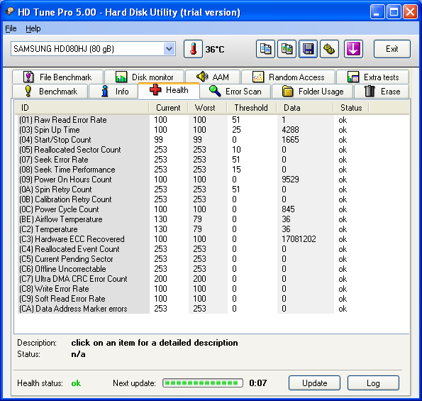Switch to the Erase tab
The image size is (422, 401).
[x=382, y=92]
